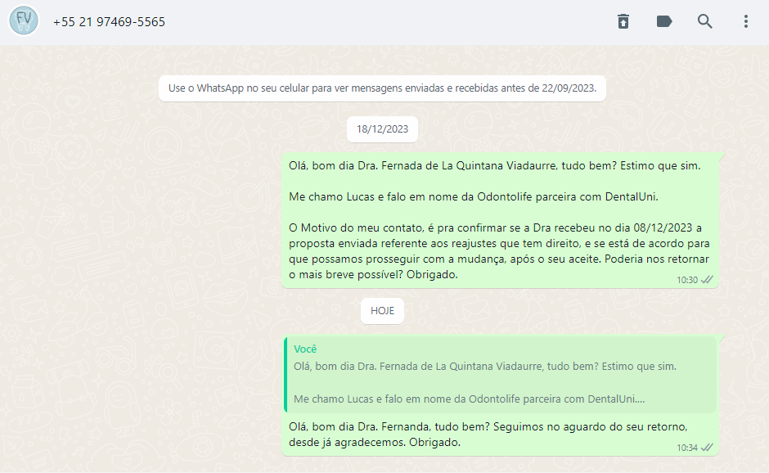Click the 18/12/2023 date separator
This screenshot has width=769, height=473.
pyautogui.click(x=382, y=129)
